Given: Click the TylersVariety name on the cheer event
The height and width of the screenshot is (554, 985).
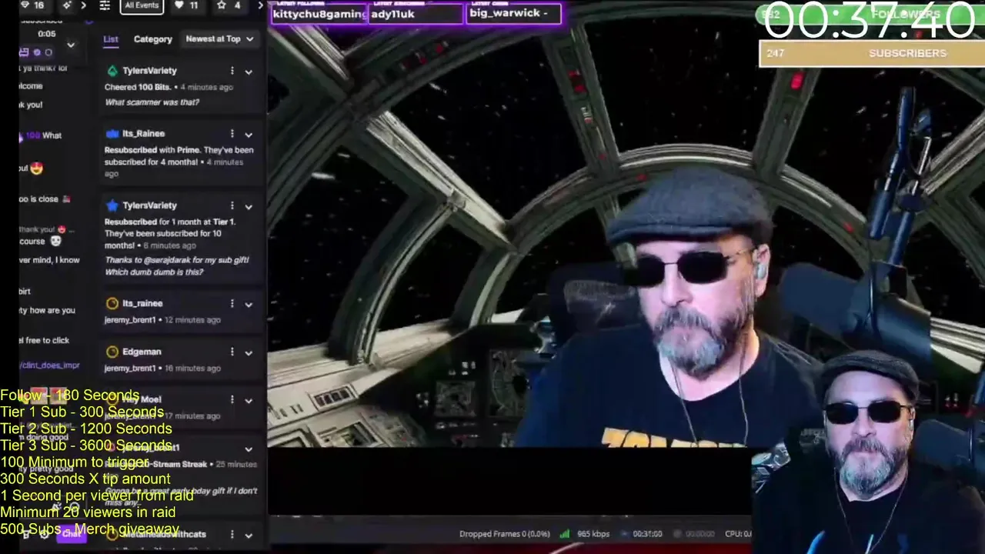Looking at the screenshot, I should [x=149, y=71].
